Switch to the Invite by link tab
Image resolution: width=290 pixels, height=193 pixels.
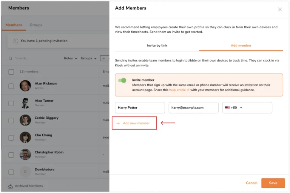point(157,46)
